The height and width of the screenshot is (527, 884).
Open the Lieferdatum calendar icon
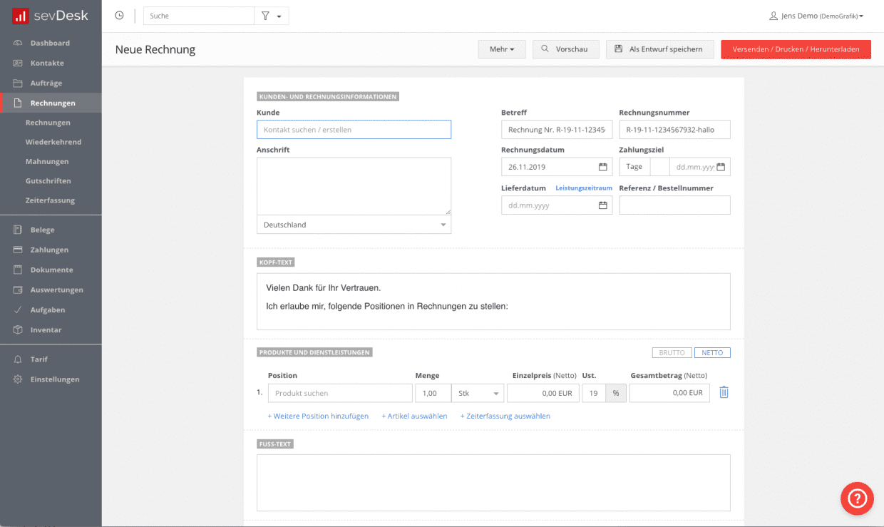click(602, 205)
